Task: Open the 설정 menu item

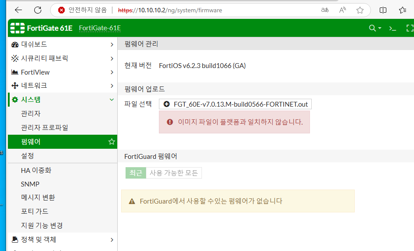Action: click(x=63, y=156)
